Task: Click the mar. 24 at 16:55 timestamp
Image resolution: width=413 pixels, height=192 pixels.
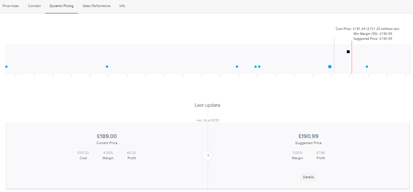Action: point(208,120)
